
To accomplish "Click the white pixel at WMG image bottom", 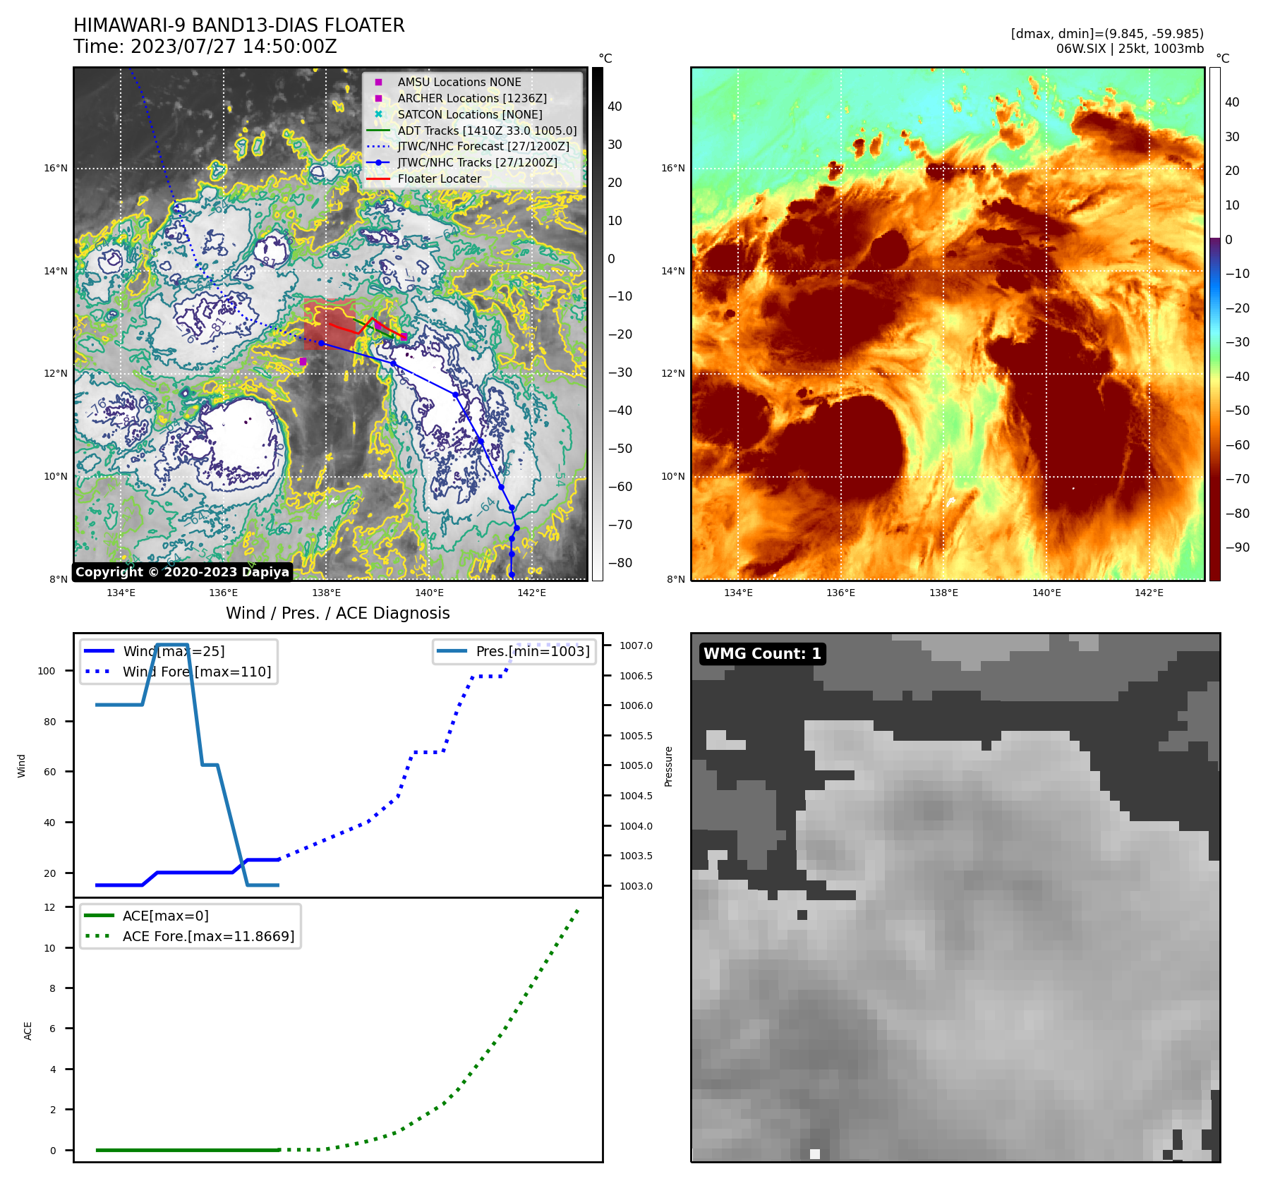I will (x=815, y=1154).
